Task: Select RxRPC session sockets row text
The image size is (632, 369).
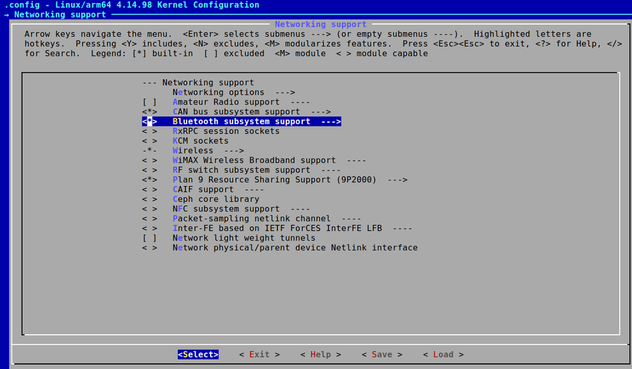Action: tap(226, 131)
